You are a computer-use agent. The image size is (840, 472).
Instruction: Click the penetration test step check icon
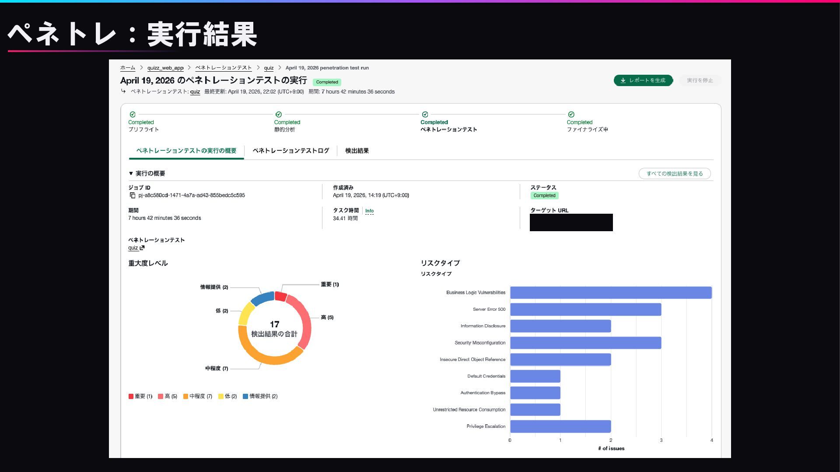click(x=425, y=115)
